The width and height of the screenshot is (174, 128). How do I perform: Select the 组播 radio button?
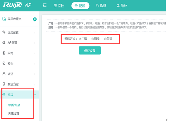point(93,39)
